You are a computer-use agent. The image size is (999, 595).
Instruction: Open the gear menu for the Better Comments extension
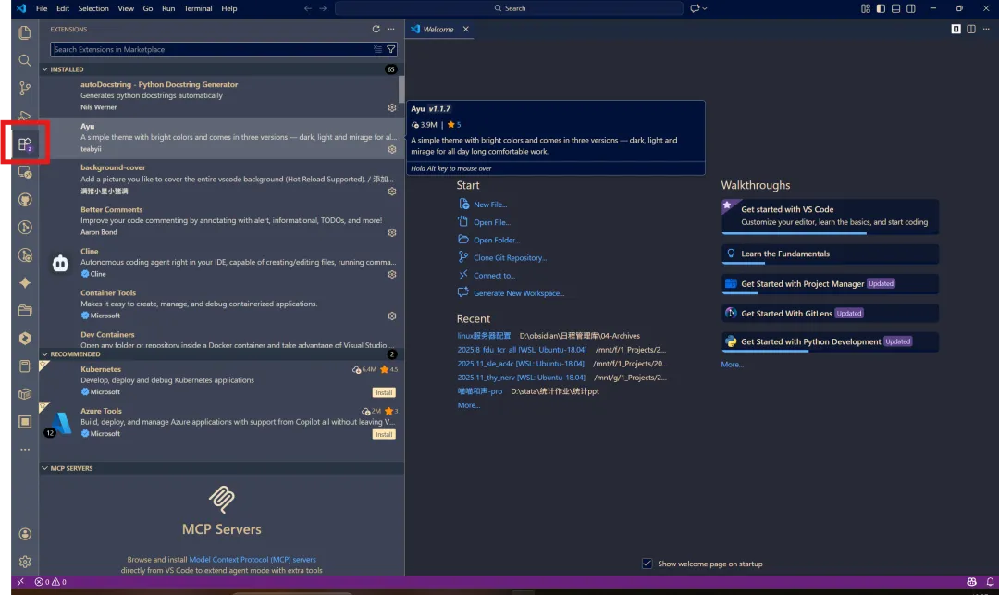(392, 232)
